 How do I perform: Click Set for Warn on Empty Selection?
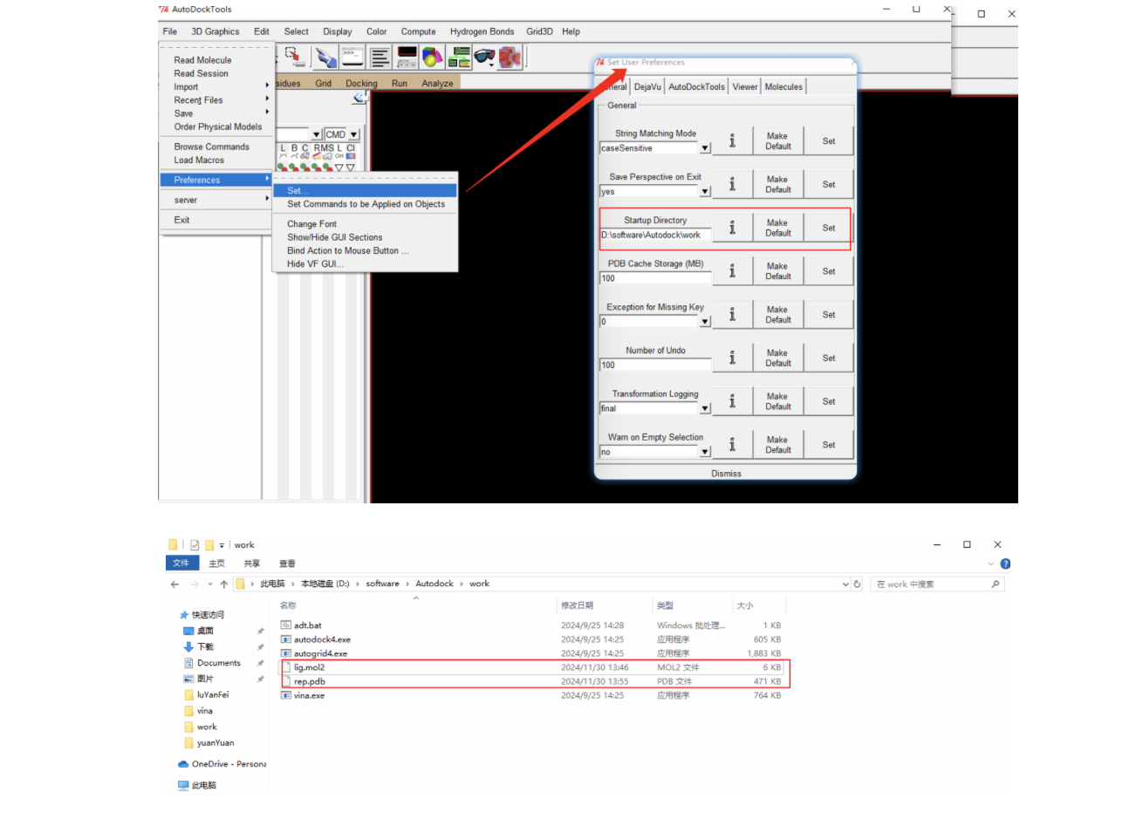coord(829,445)
